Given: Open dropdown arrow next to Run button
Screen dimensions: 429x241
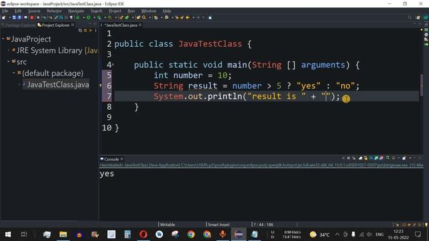Looking at the screenshot, I should pyautogui.click(x=94, y=17).
